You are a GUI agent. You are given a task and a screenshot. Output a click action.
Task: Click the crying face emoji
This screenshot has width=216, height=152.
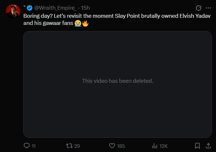click(x=78, y=23)
